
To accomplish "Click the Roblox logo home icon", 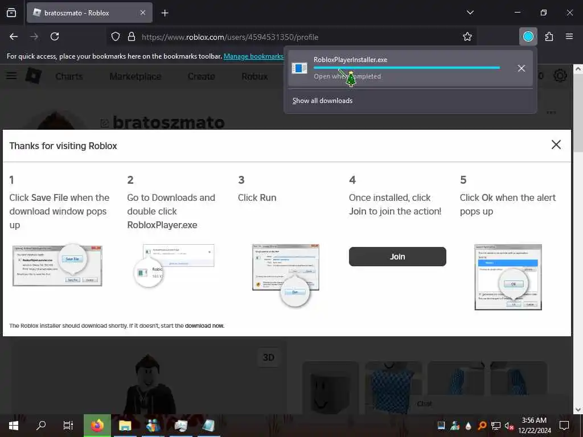I will (x=34, y=76).
